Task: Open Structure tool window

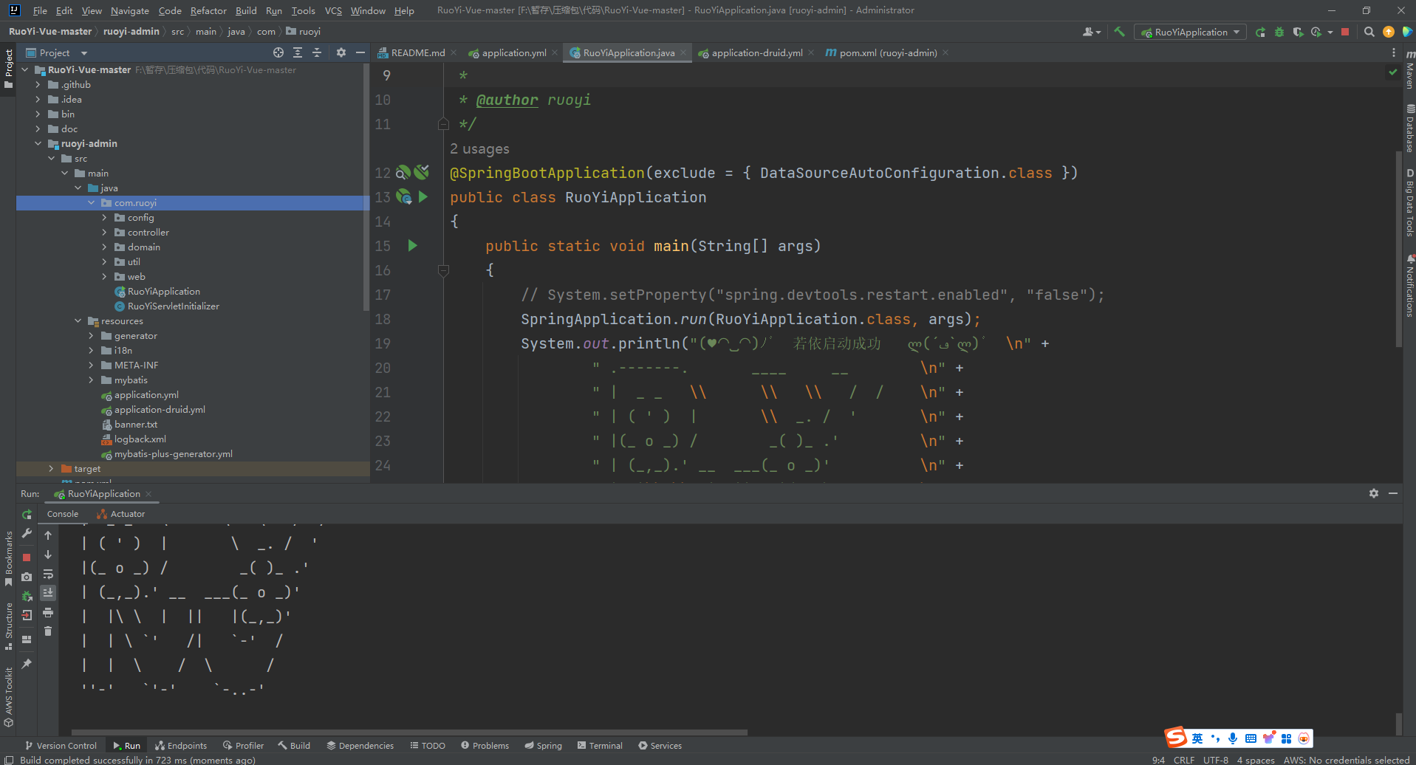Action: click(8, 626)
